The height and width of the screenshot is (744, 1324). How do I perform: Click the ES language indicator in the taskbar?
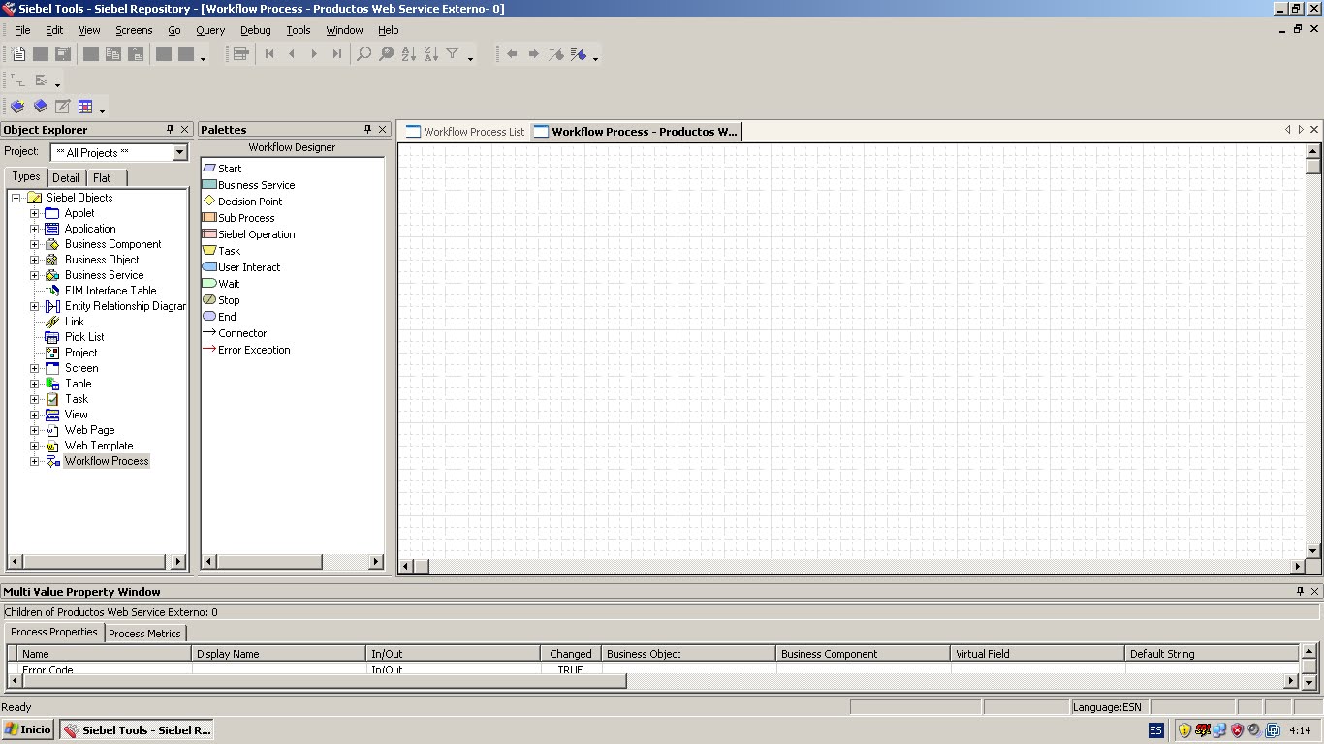tap(1154, 729)
